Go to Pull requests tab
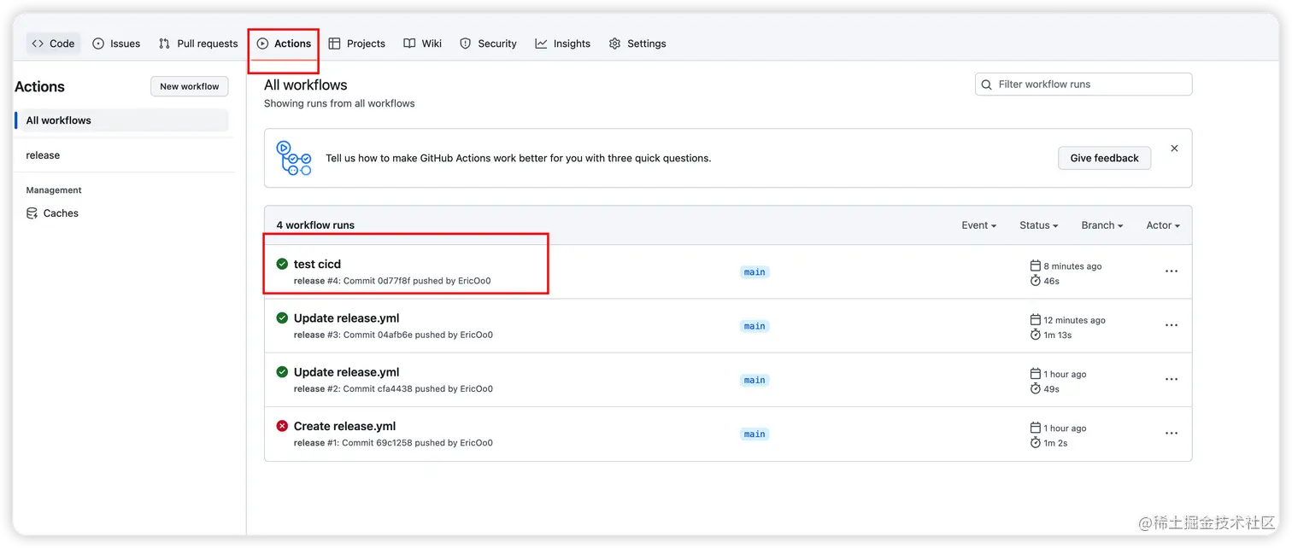 coord(198,44)
